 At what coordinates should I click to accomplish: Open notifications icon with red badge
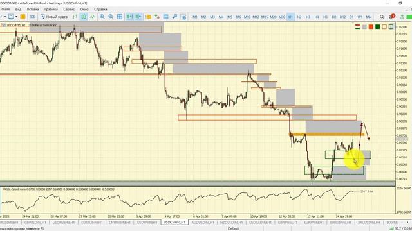[392, 17]
